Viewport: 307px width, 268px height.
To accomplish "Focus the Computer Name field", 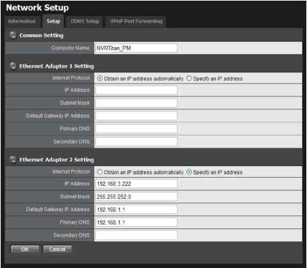I will click(x=136, y=48).
